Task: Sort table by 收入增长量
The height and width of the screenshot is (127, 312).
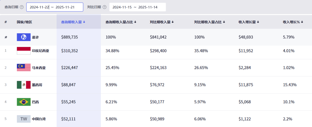Action: coord(249,22)
